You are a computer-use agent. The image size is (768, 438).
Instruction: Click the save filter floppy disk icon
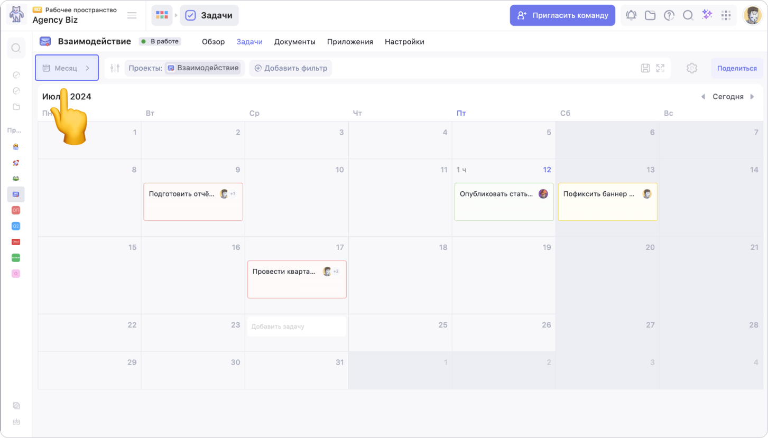coord(645,68)
